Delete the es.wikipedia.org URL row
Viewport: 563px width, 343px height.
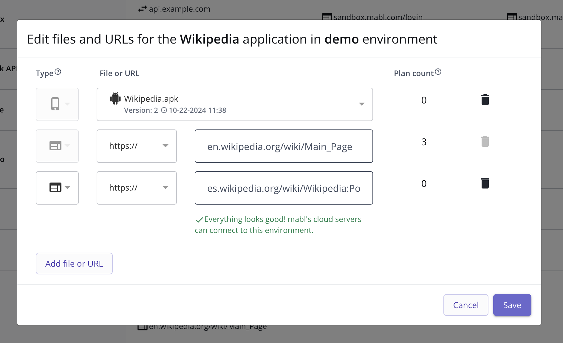[x=485, y=183]
